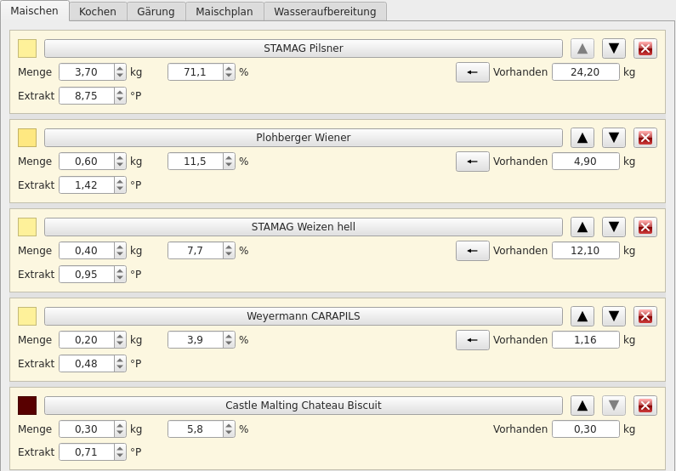
Task: Click stock arrow button for Weyermann CARAPILS
Action: (x=472, y=340)
